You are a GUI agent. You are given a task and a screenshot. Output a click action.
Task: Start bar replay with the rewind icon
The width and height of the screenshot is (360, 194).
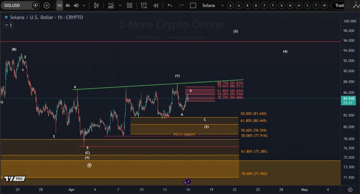tap(156, 5)
